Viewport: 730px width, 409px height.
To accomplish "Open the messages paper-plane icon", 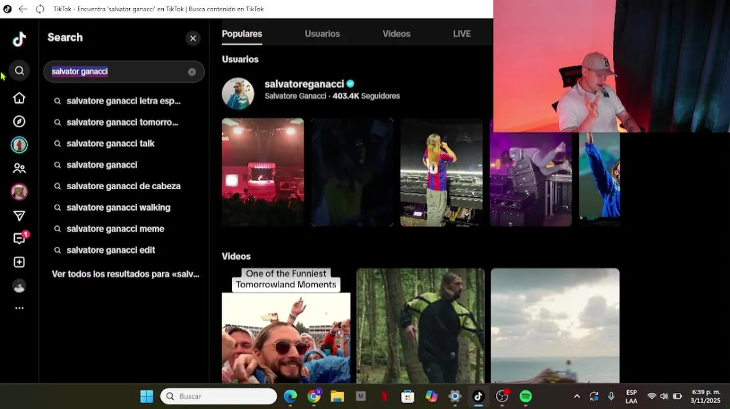I will point(19,216).
